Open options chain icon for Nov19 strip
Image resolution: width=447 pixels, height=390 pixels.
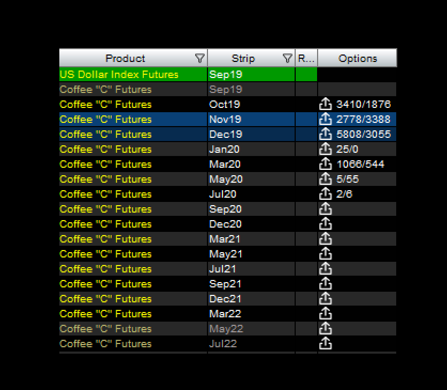(x=325, y=119)
